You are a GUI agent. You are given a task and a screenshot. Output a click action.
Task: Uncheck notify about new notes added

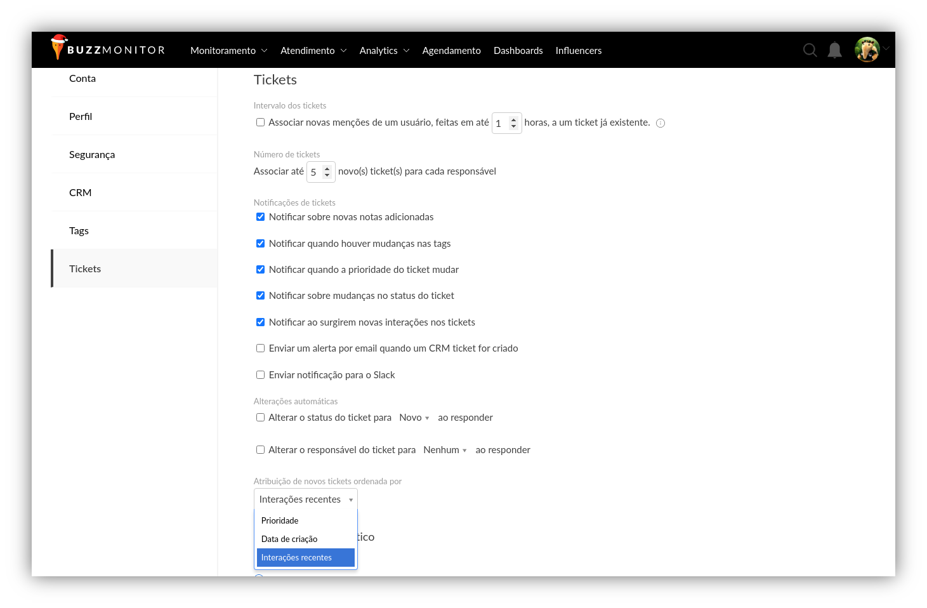(260, 217)
